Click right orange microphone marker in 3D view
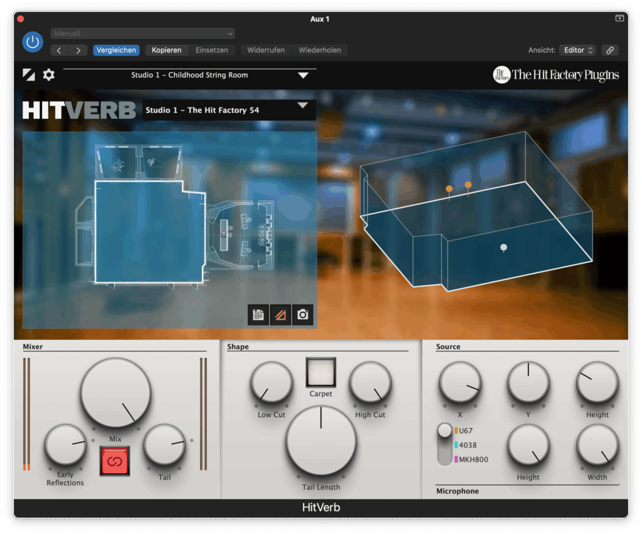 tap(468, 185)
